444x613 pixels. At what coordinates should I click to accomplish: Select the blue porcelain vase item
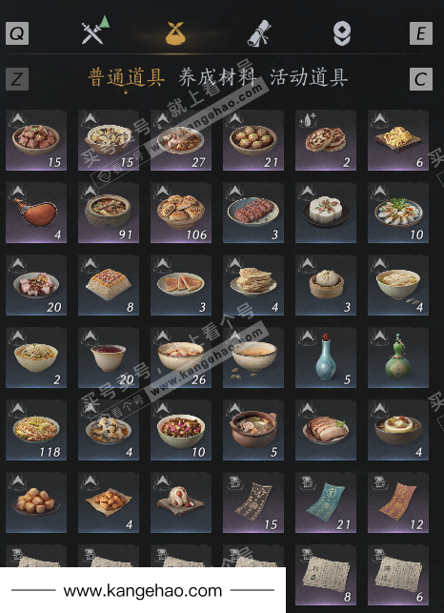(x=326, y=358)
